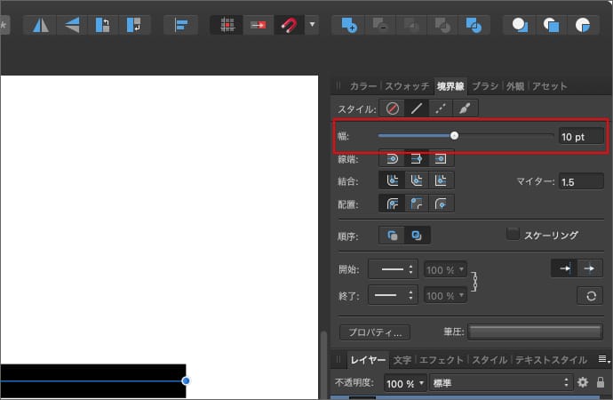Select the brush texture line style icon
Image resolution: width=613 pixels, height=400 pixels.
point(466,108)
